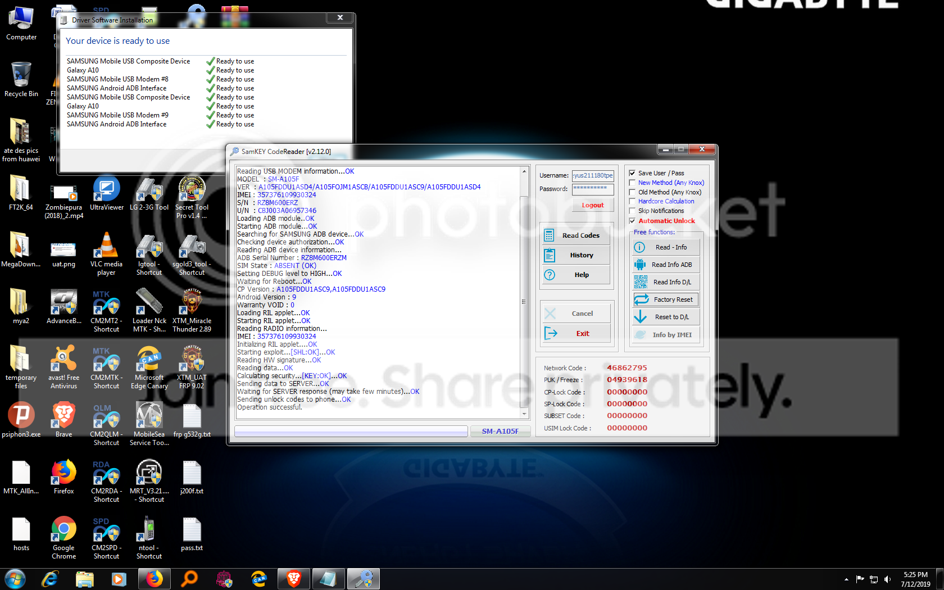Enable Hardcore Calculation checkbox
The height and width of the screenshot is (590, 944).
(x=632, y=201)
